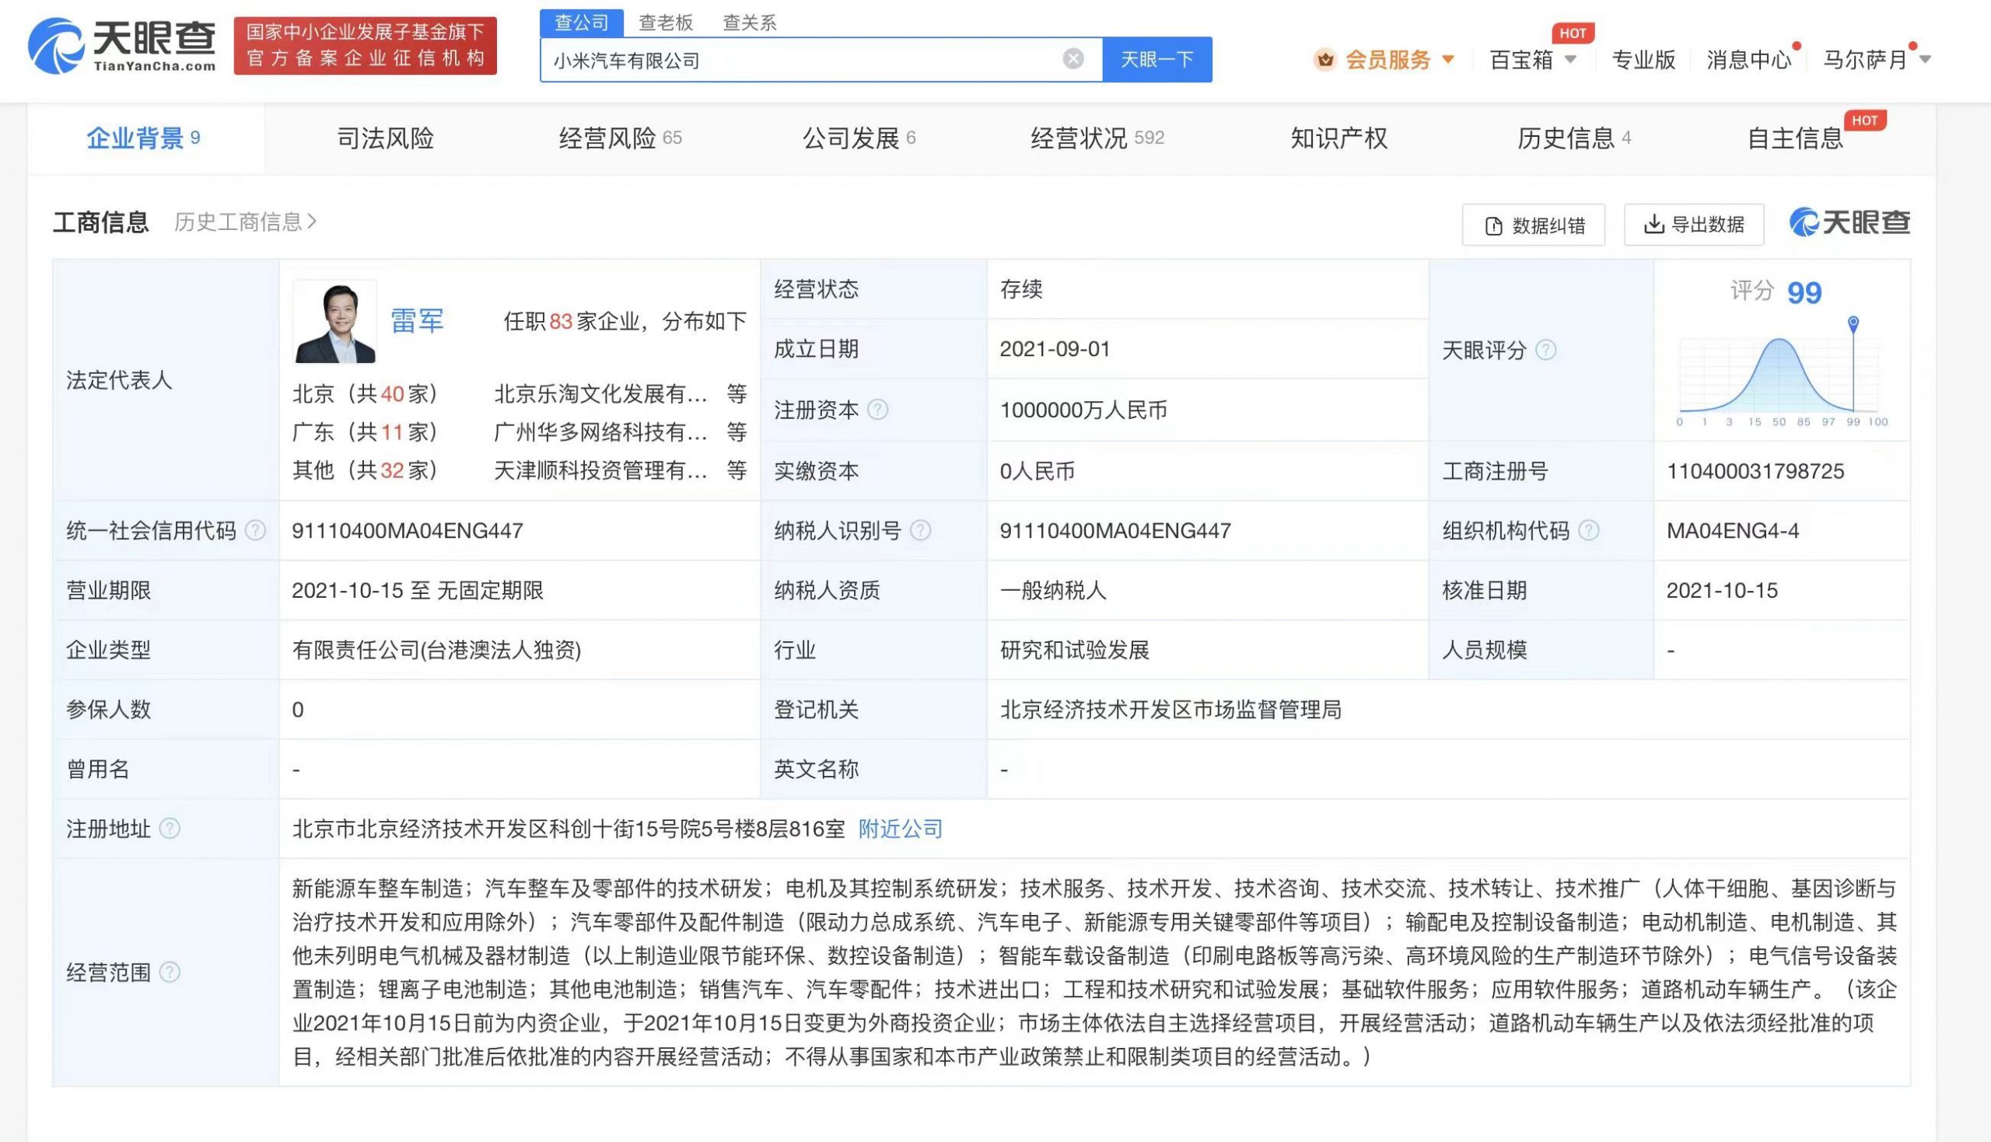Open the 会员服务 dropdown

point(1387,60)
